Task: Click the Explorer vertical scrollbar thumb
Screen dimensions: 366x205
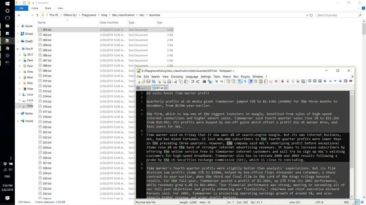Action: (x=364, y=29)
